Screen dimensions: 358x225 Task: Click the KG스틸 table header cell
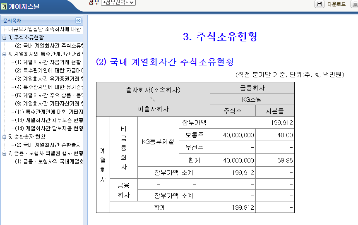[x=252, y=99]
